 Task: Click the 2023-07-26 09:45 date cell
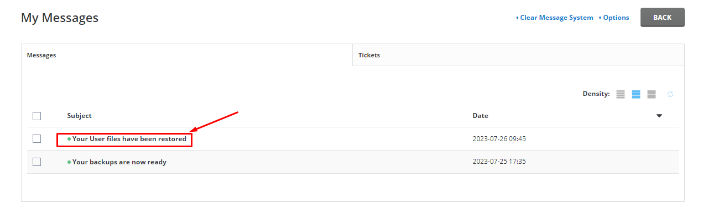coord(499,139)
